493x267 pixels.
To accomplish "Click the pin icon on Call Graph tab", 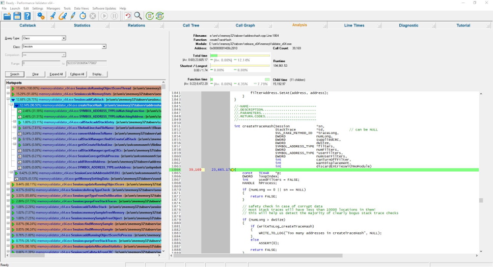I will pyautogui.click(x=270, y=26).
